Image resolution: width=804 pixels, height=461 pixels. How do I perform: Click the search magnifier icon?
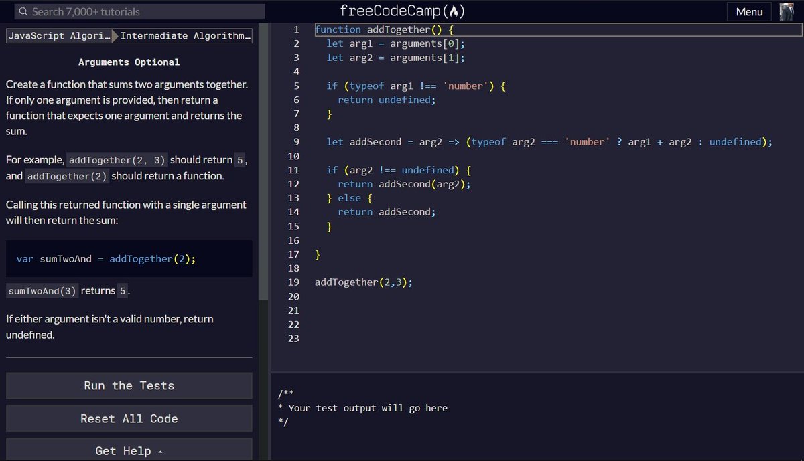[x=23, y=12]
